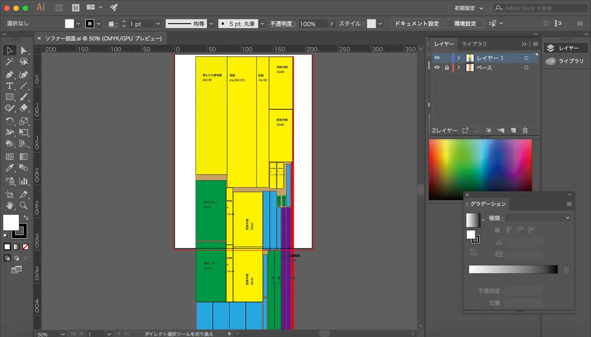Select the Eraser tool
The height and width of the screenshot is (337, 591).
click(x=24, y=108)
